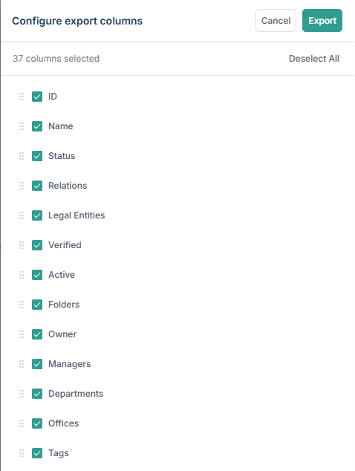Click the Folders row drag handle
This screenshot has height=471, width=355.
tap(22, 305)
